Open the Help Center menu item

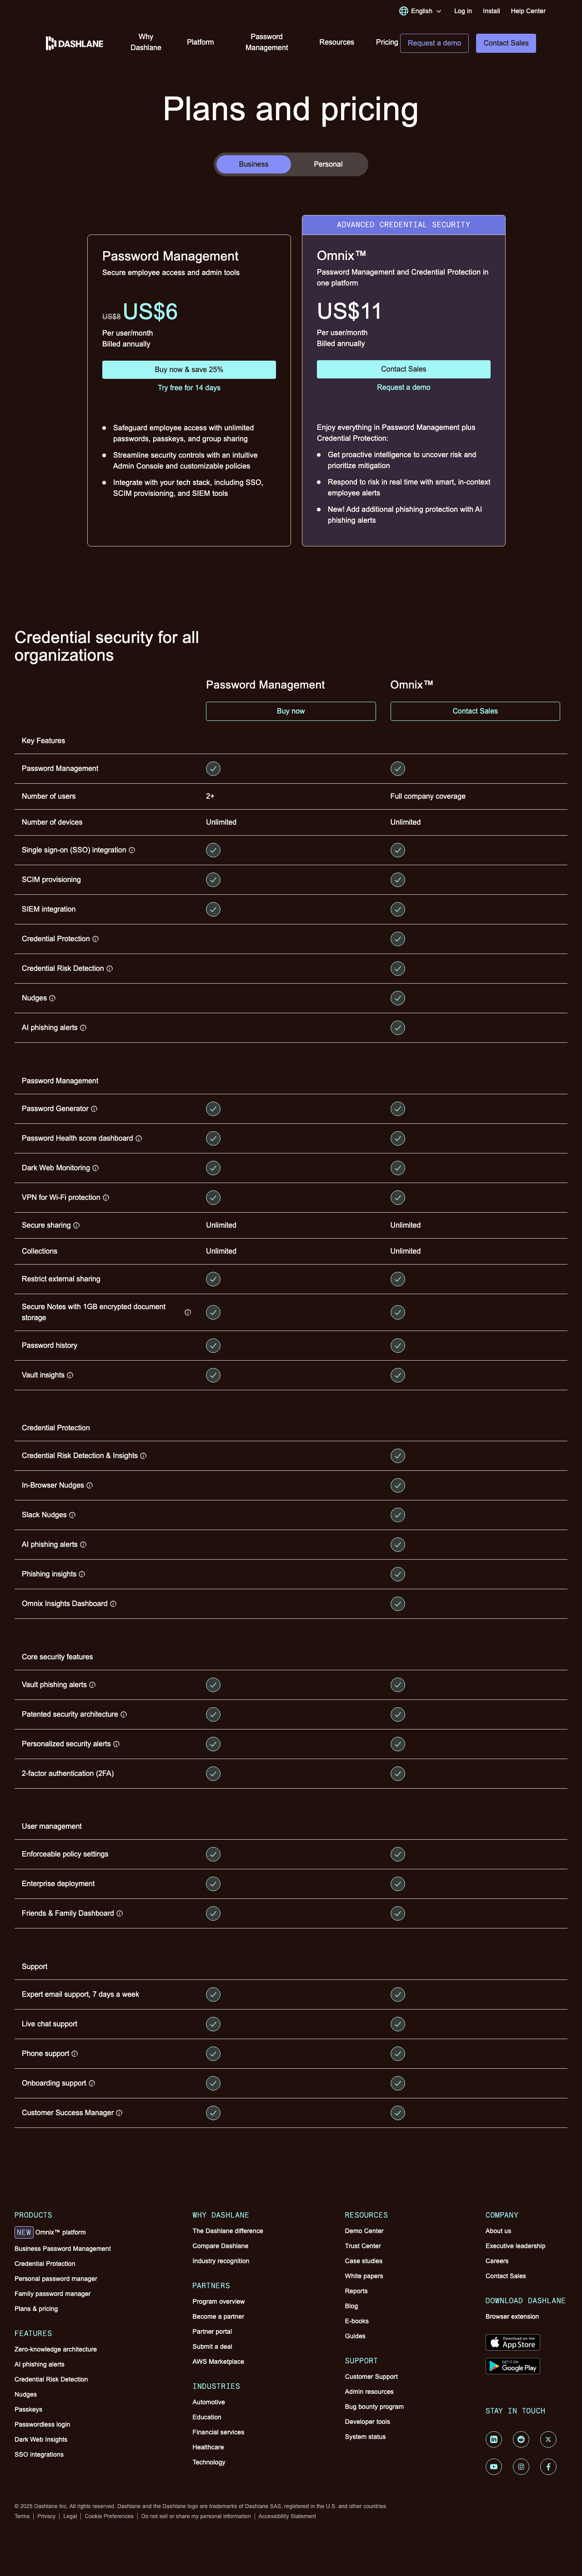click(x=527, y=11)
